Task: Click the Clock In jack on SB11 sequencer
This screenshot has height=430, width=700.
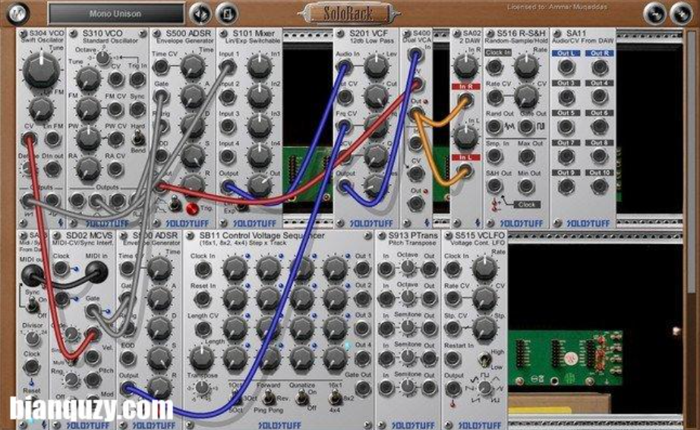Action: click(203, 269)
